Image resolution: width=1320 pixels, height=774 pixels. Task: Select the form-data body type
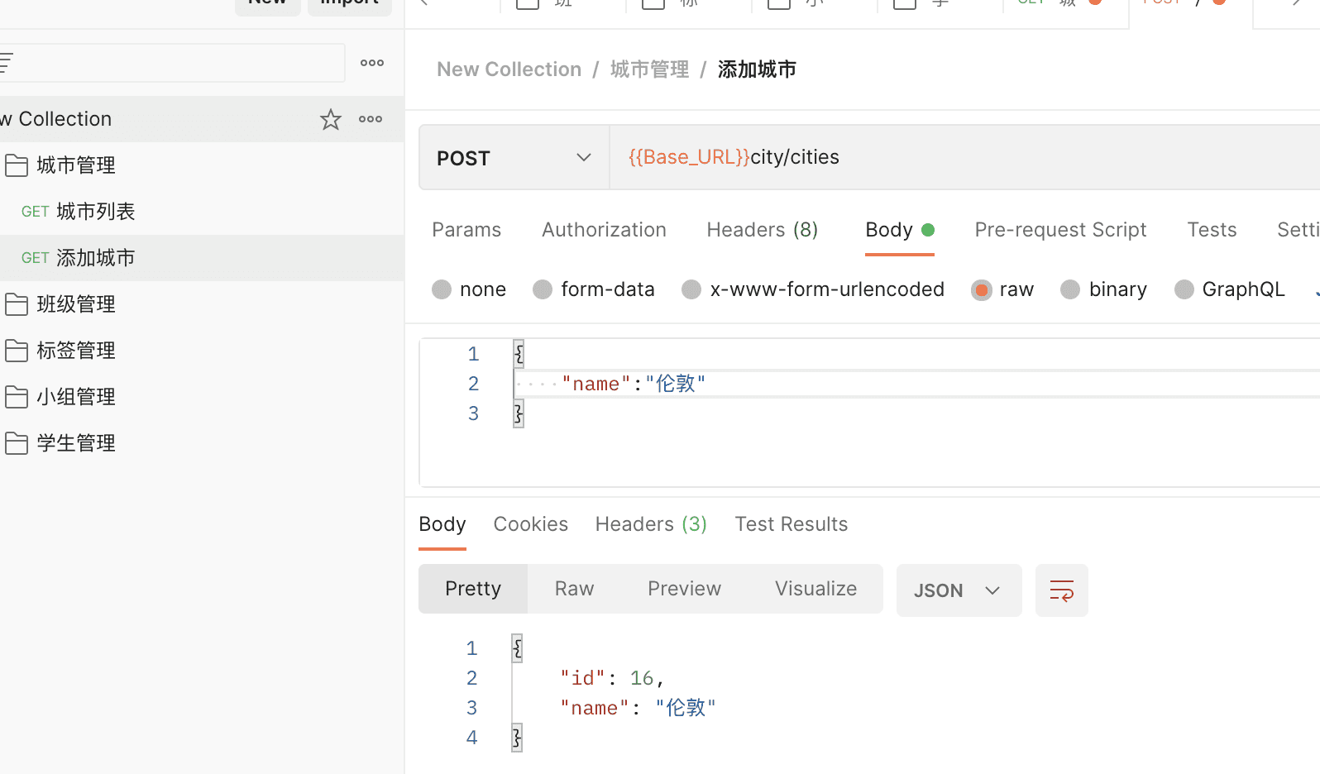tap(543, 289)
